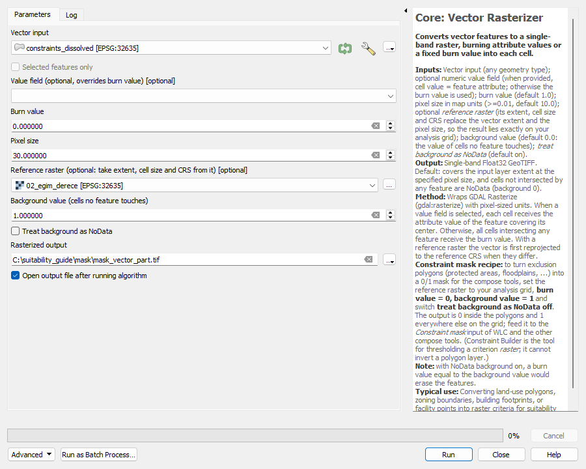
Task: Click the Run button
Action: pos(449,455)
